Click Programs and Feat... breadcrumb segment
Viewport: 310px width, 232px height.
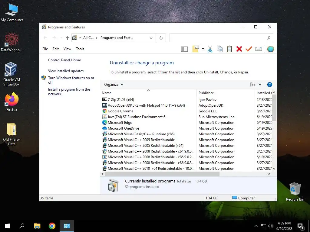(117, 38)
